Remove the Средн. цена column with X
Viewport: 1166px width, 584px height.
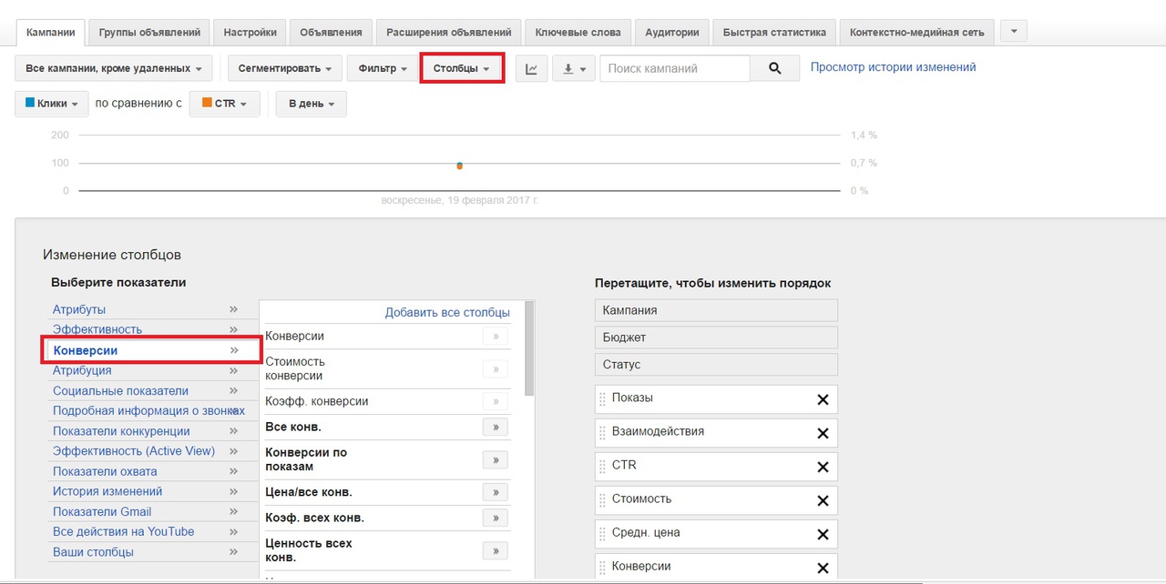(823, 534)
